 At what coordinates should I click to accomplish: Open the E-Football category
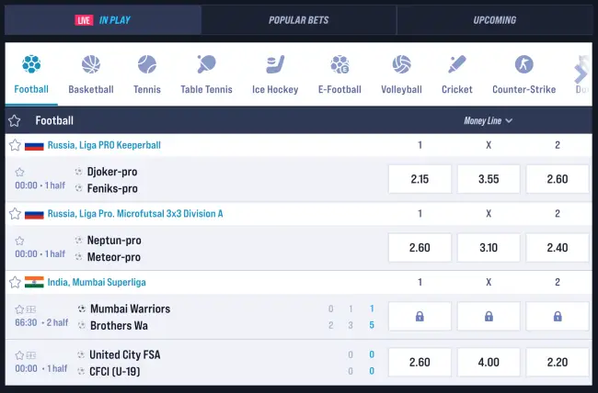[x=339, y=73]
